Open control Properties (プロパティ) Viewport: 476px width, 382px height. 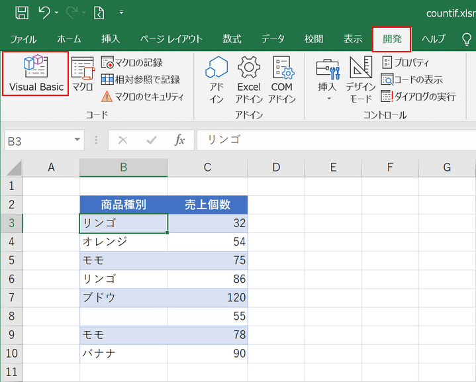406,62
